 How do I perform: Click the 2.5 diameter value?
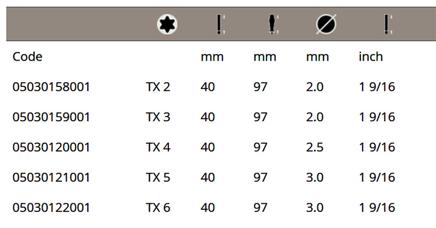pos(315,148)
